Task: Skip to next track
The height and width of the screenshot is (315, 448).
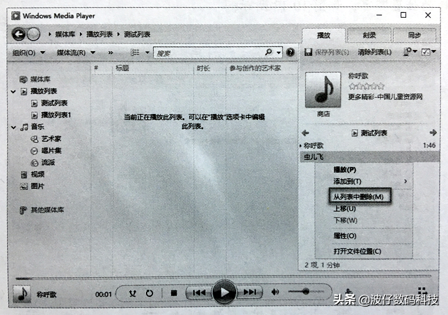Action: pos(250,292)
